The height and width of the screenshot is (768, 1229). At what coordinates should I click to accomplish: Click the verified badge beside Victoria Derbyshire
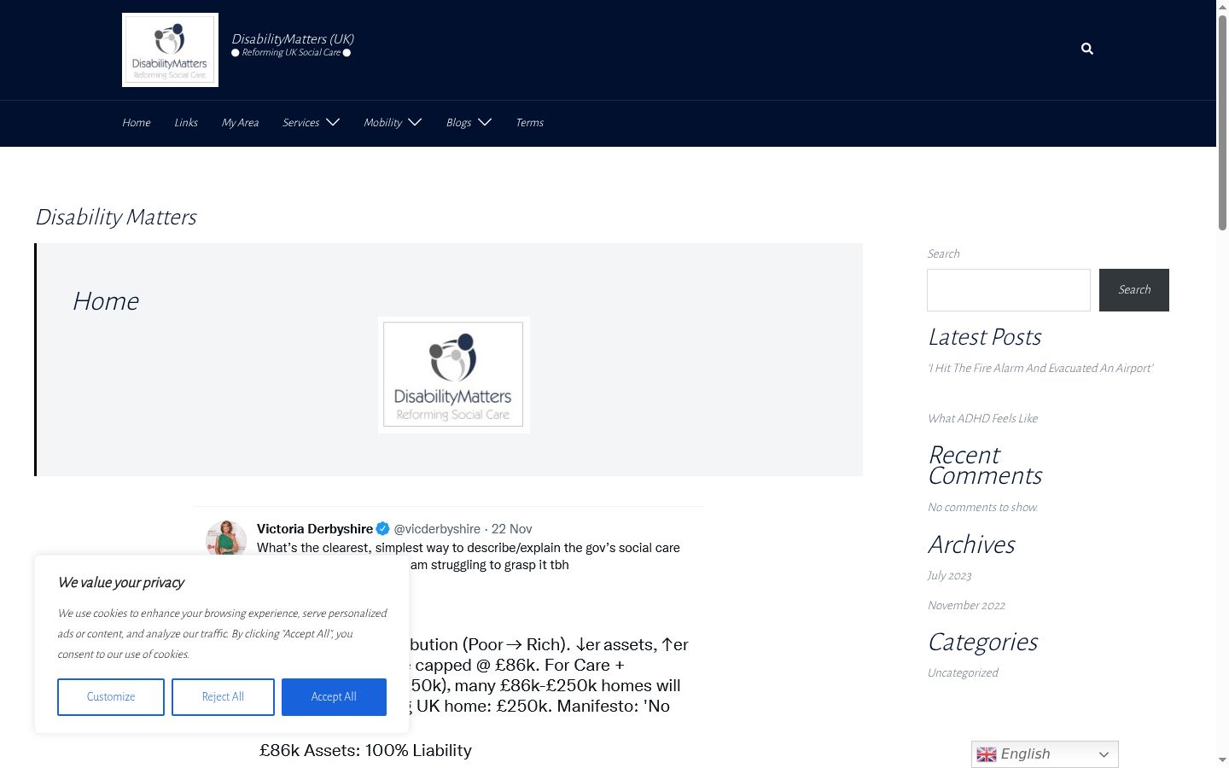[383, 528]
